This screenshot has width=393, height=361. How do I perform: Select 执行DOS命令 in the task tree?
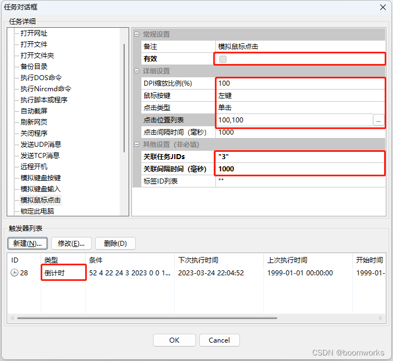click(41, 78)
